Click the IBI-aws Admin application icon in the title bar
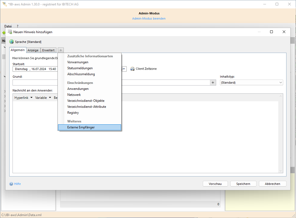 4,4
